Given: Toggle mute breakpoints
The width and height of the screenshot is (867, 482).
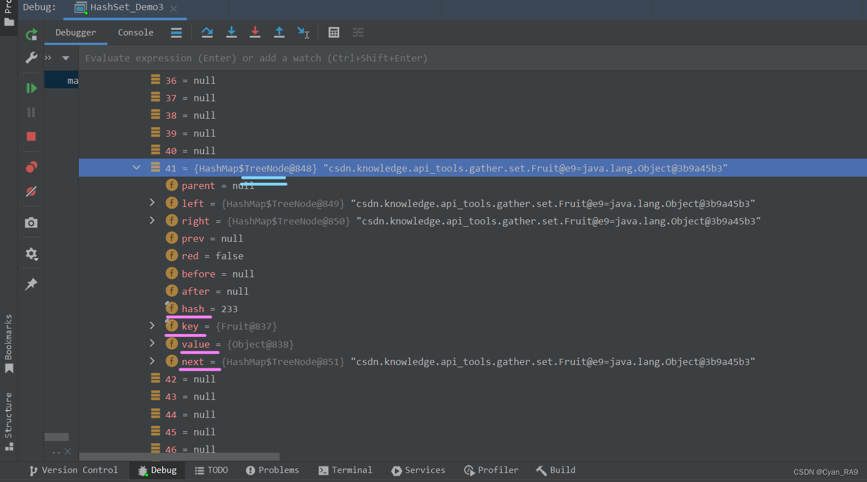Looking at the screenshot, I should pos(32,192).
